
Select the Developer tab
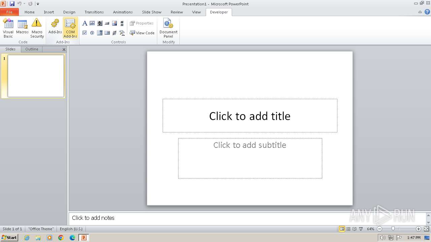219,12
